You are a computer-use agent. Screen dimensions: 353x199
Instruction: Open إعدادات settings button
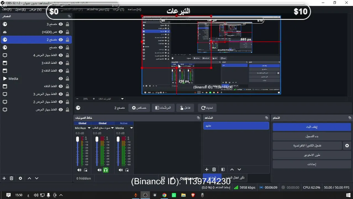[312, 164]
